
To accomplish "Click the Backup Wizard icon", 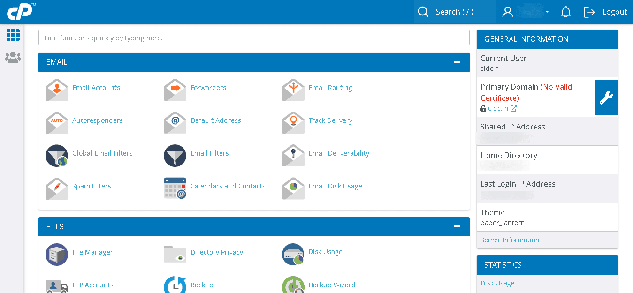I will (x=293, y=285).
